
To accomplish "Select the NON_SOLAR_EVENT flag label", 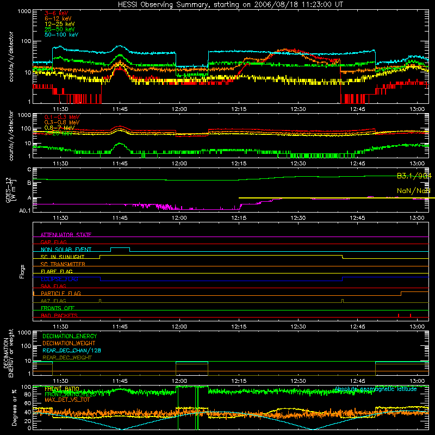I will point(66,250).
